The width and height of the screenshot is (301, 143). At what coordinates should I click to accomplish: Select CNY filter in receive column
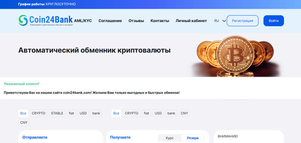(184, 113)
